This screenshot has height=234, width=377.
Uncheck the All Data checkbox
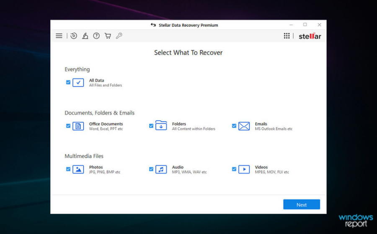click(68, 82)
